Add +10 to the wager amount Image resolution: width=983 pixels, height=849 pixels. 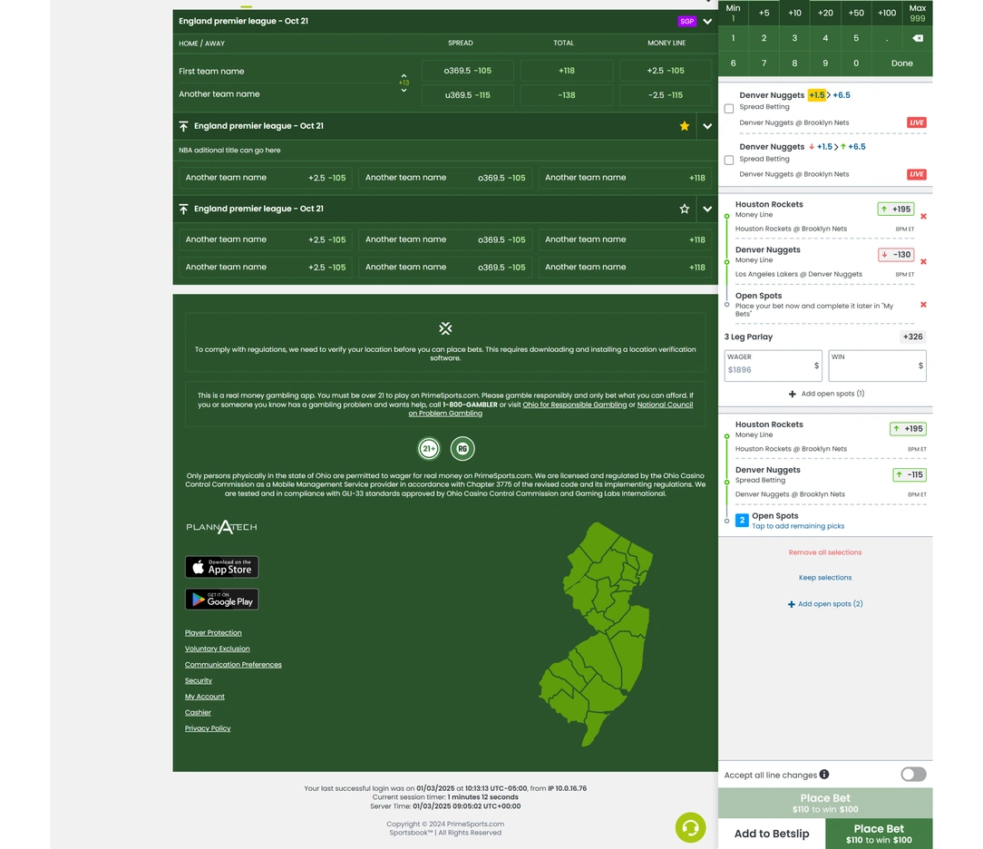pos(794,13)
